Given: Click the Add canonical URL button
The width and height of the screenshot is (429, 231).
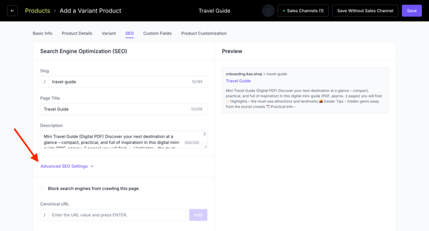Looking at the screenshot, I should pos(198,215).
